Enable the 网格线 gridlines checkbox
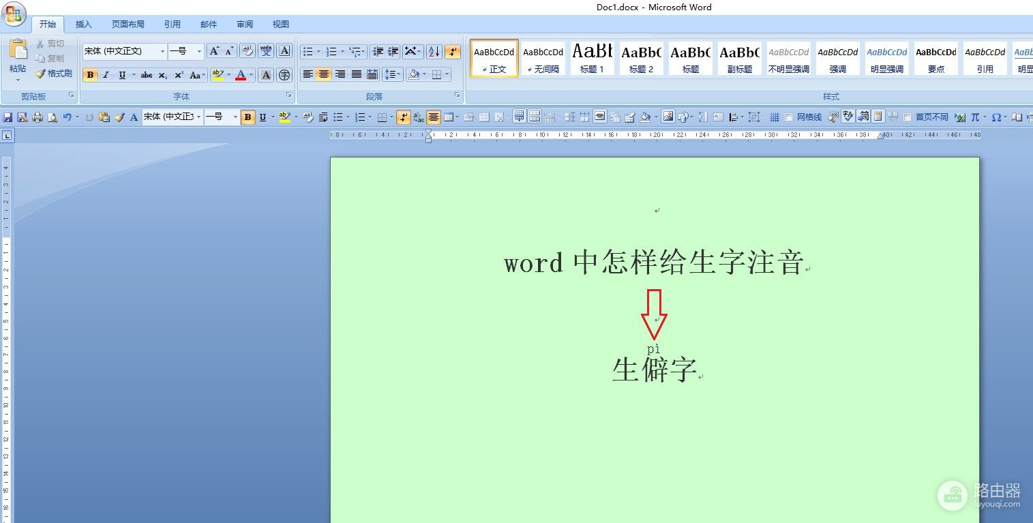 (789, 117)
